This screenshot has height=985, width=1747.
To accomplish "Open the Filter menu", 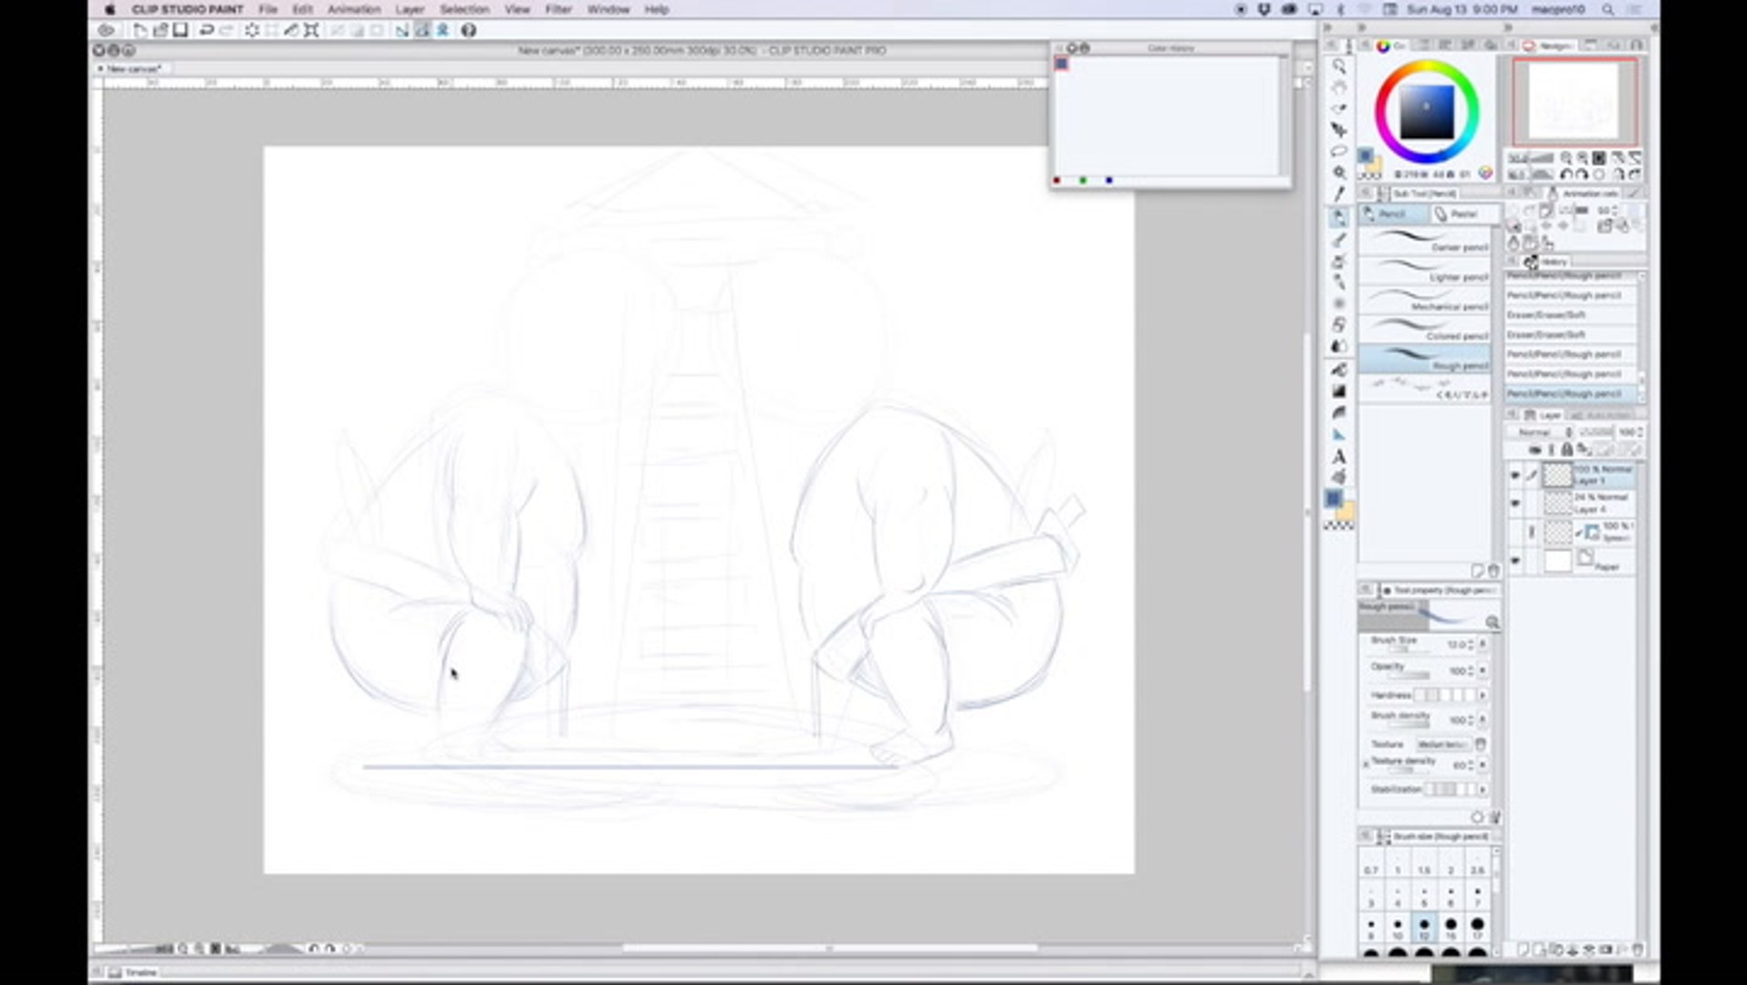I will [558, 9].
